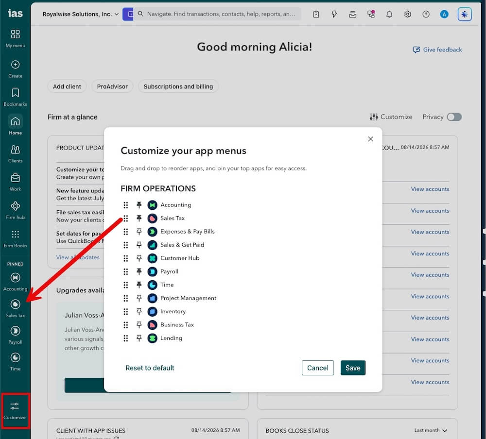486x439 pixels.
Task: Click the Customer Hub app icon
Action: coord(152,258)
